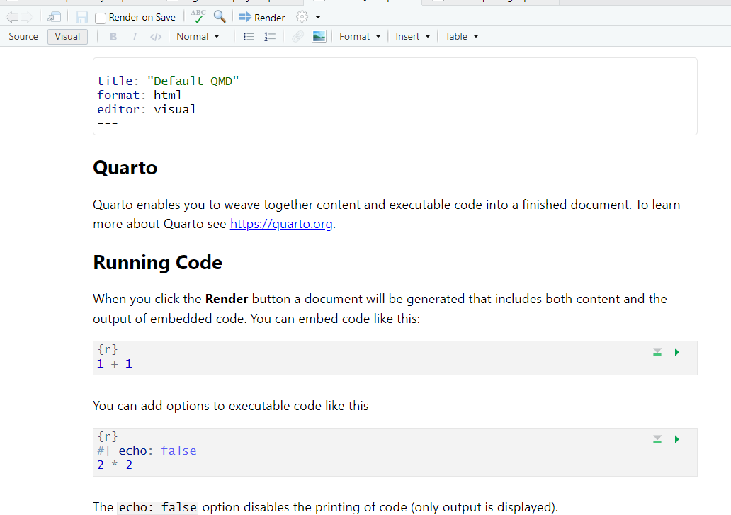Insert a hyperlink using link icon

(298, 36)
